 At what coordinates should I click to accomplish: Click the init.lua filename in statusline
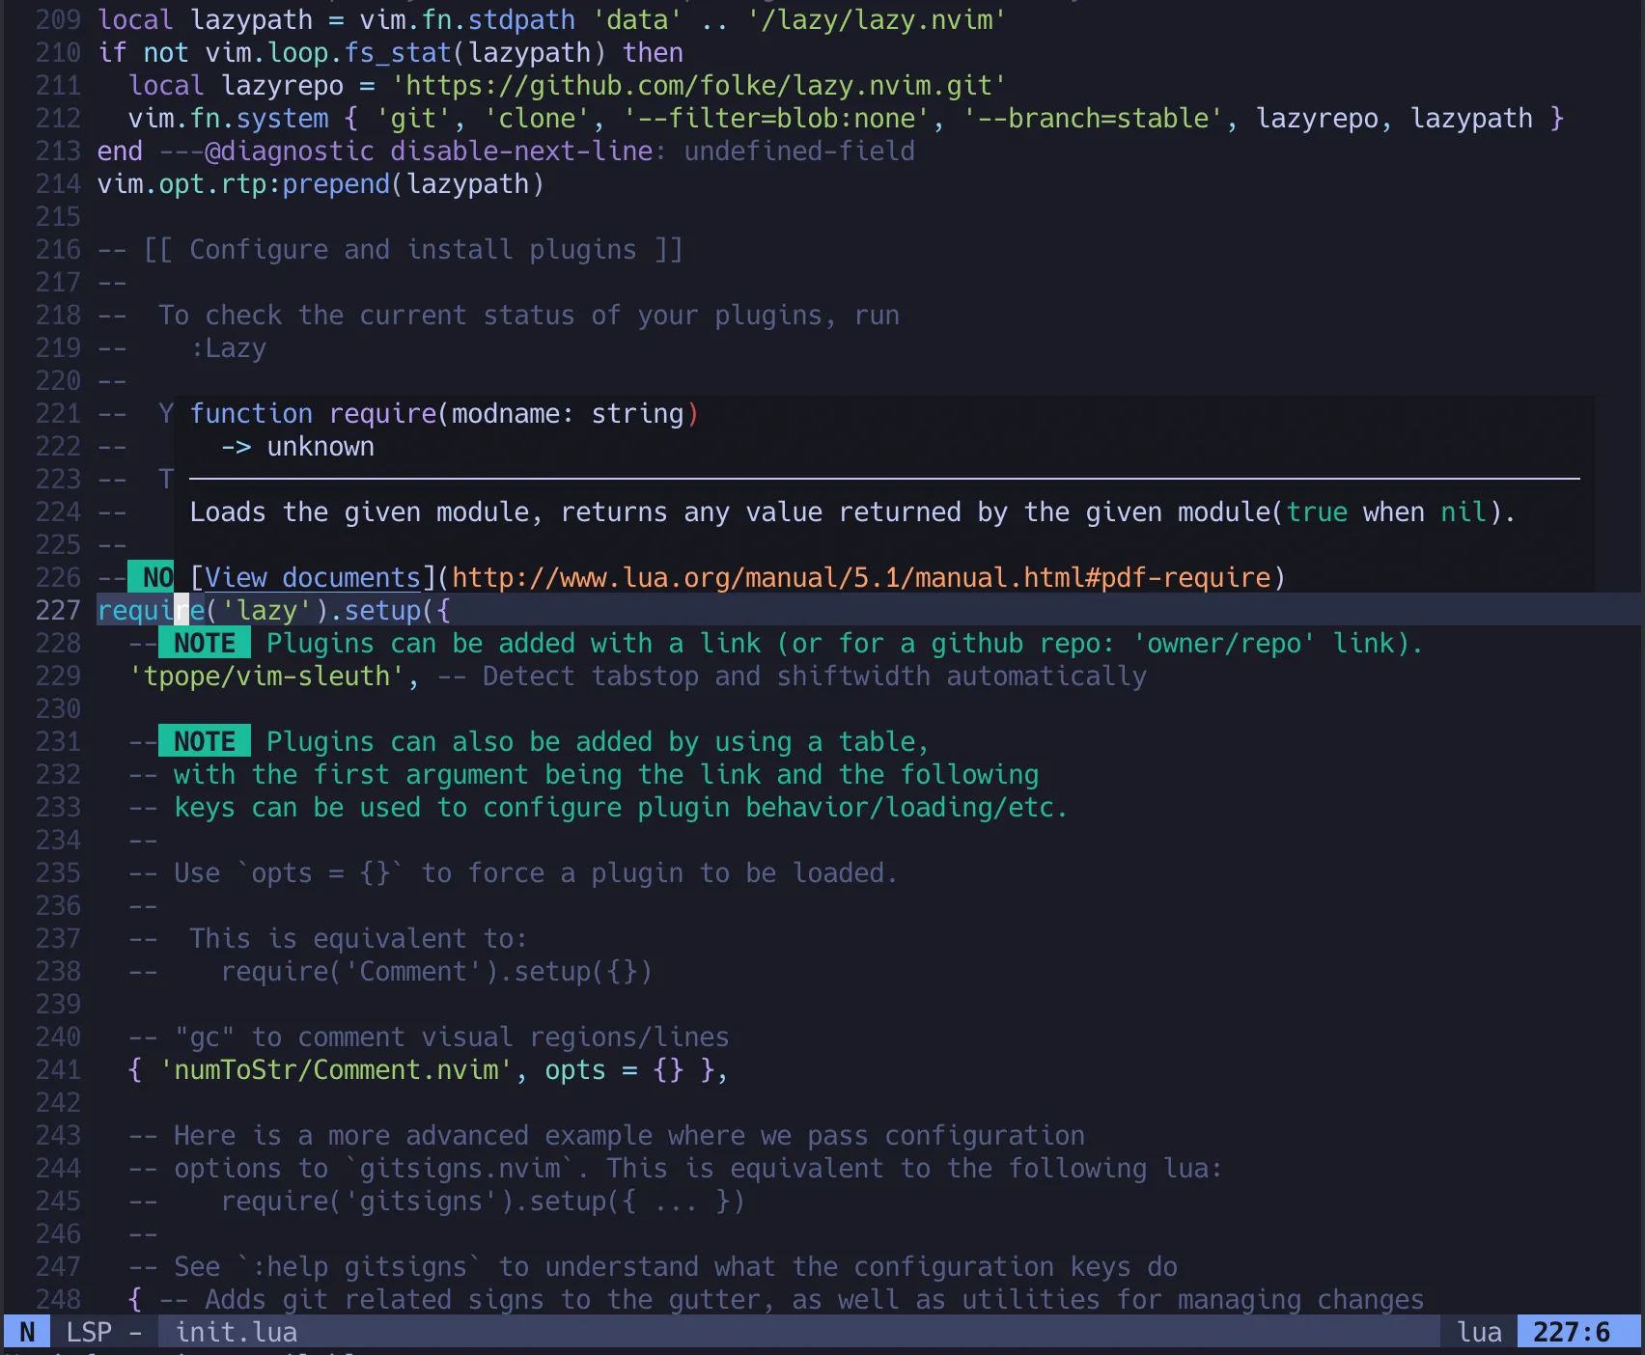(x=235, y=1331)
